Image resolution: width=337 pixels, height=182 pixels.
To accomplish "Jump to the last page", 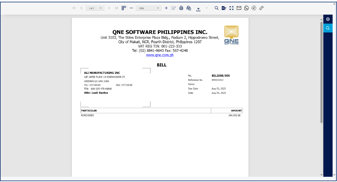I will click(116, 8).
